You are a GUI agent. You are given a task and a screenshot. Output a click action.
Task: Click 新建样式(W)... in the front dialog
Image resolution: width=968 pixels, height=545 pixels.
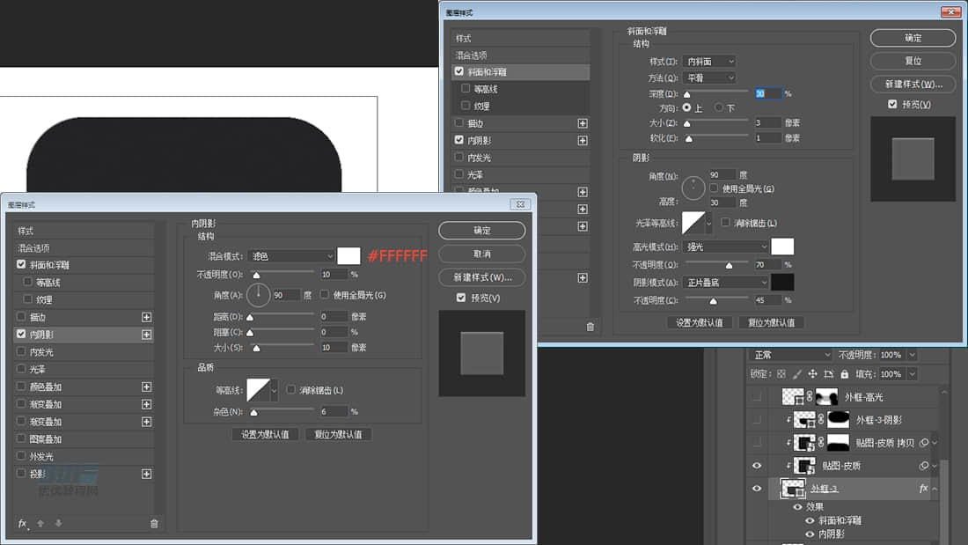click(x=482, y=277)
